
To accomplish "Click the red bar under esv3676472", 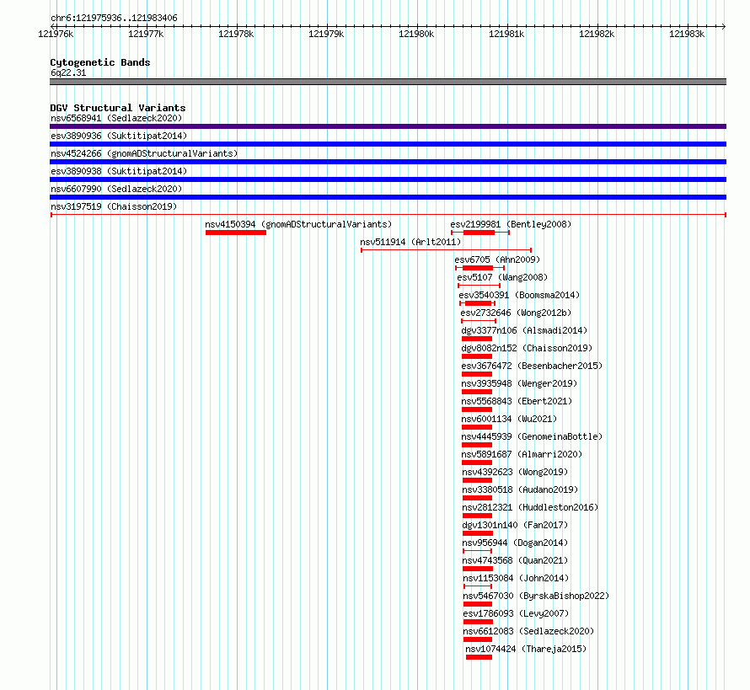I will point(477,374).
